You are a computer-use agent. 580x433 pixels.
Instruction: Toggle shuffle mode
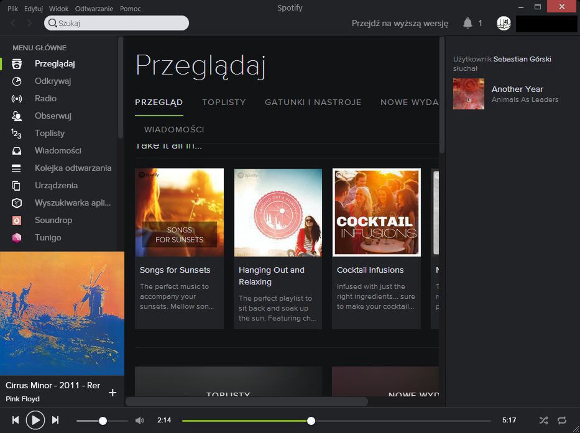pyautogui.click(x=543, y=421)
